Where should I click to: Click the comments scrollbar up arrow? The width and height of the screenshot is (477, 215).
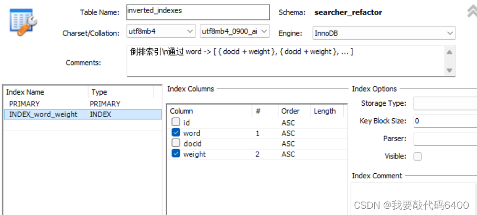tap(449, 52)
